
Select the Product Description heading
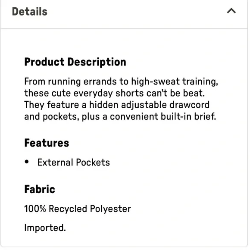coord(75,62)
